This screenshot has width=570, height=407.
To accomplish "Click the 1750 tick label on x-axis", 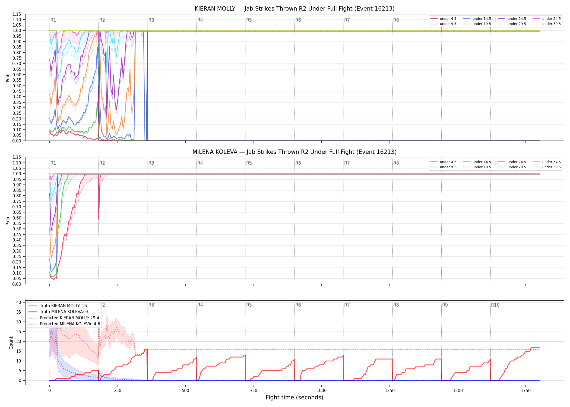I will tap(526, 391).
